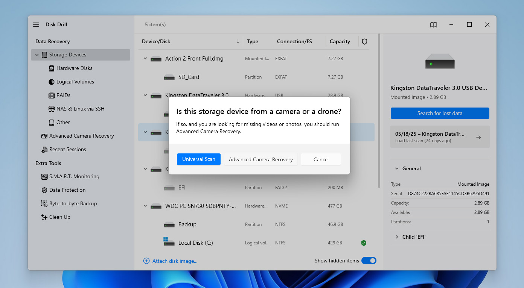The height and width of the screenshot is (288, 524).
Task: Select the SD_Card partition row
Action: 256,77
